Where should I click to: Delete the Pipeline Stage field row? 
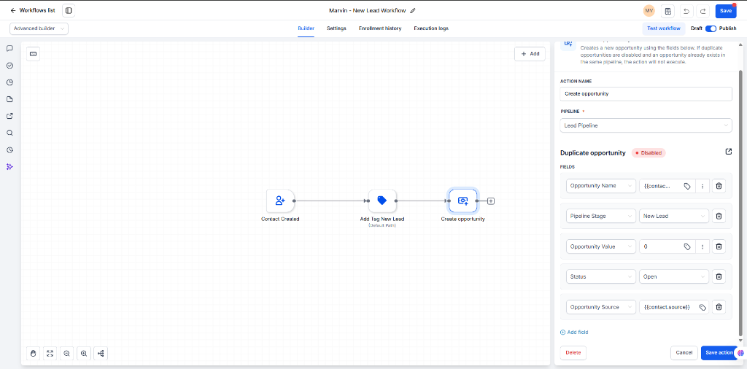click(x=719, y=216)
